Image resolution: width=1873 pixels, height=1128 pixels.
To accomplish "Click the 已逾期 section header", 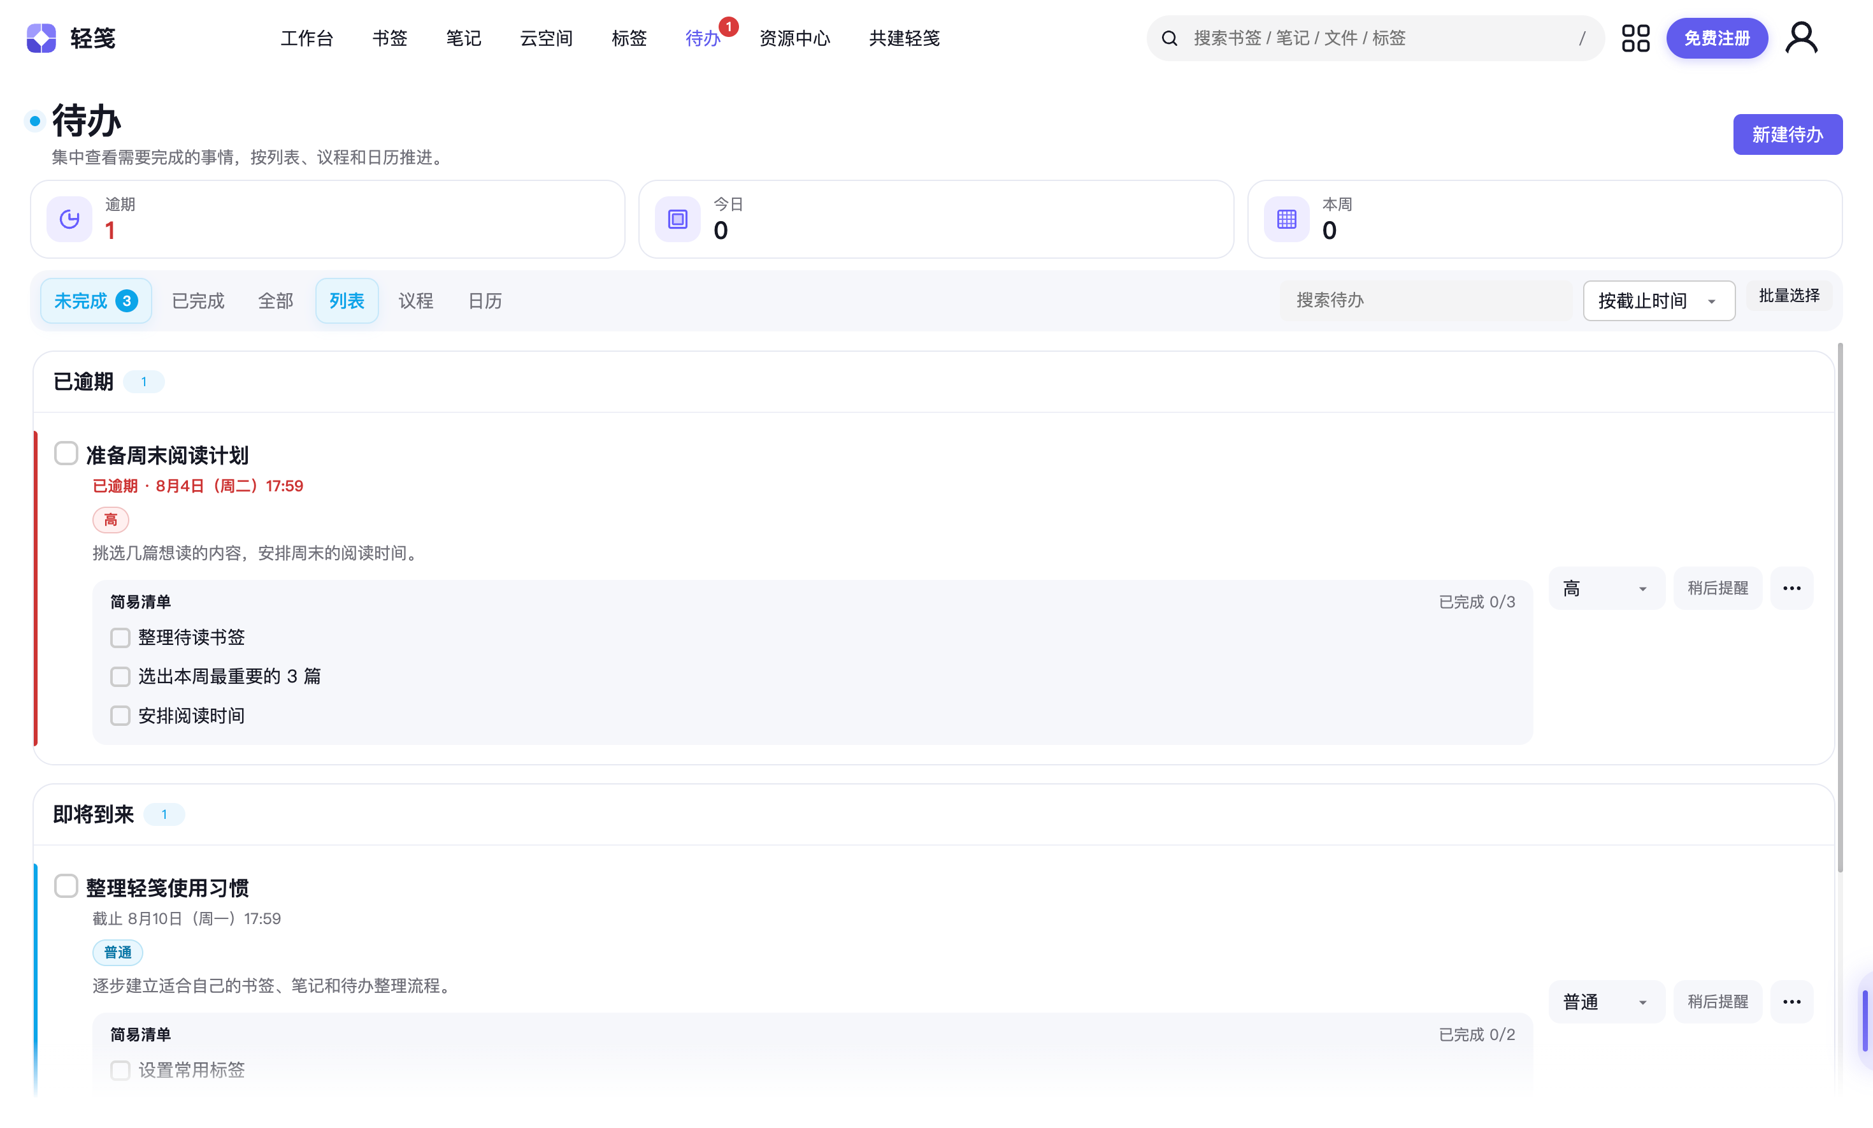I will click(934, 382).
